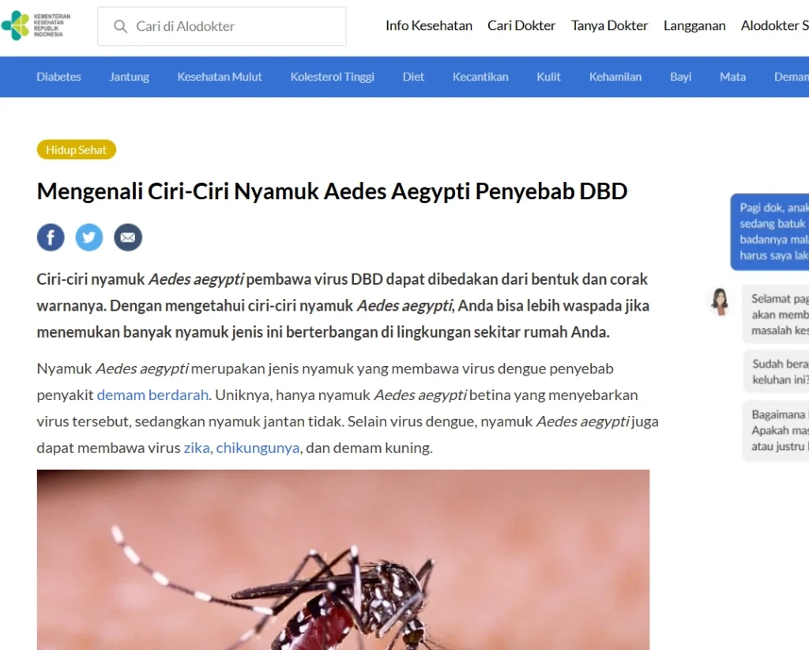Select the Diabetes category tab

pos(58,77)
